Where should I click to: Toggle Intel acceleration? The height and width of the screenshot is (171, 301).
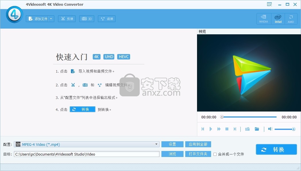(x=278, y=19)
